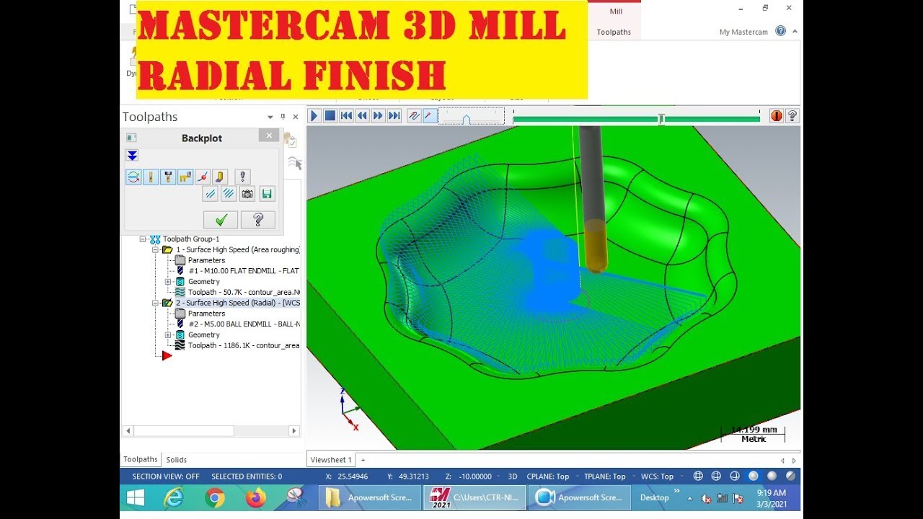This screenshot has width=923, height=519.
Task: Click turn off restrict drawing triple-line icon
Action: click(x=228, y=193)
